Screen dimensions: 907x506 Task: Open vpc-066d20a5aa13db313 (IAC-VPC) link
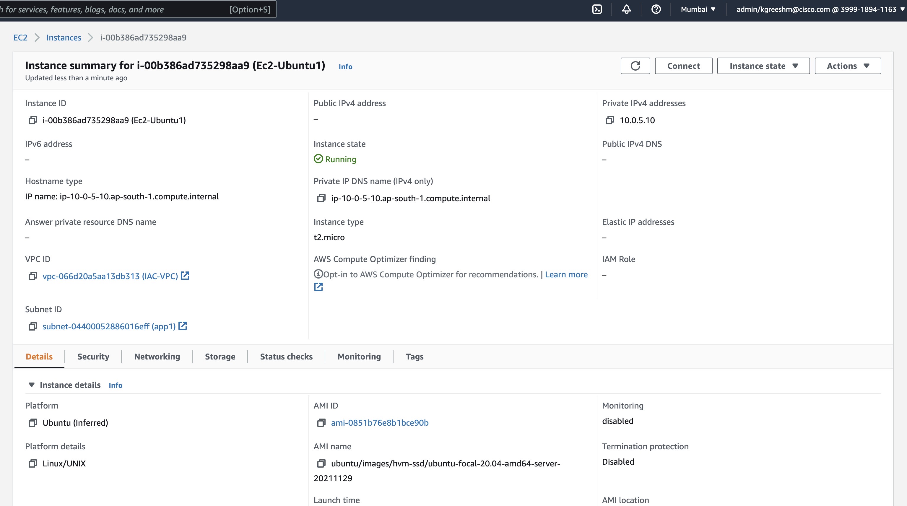[x=110, y=276]
